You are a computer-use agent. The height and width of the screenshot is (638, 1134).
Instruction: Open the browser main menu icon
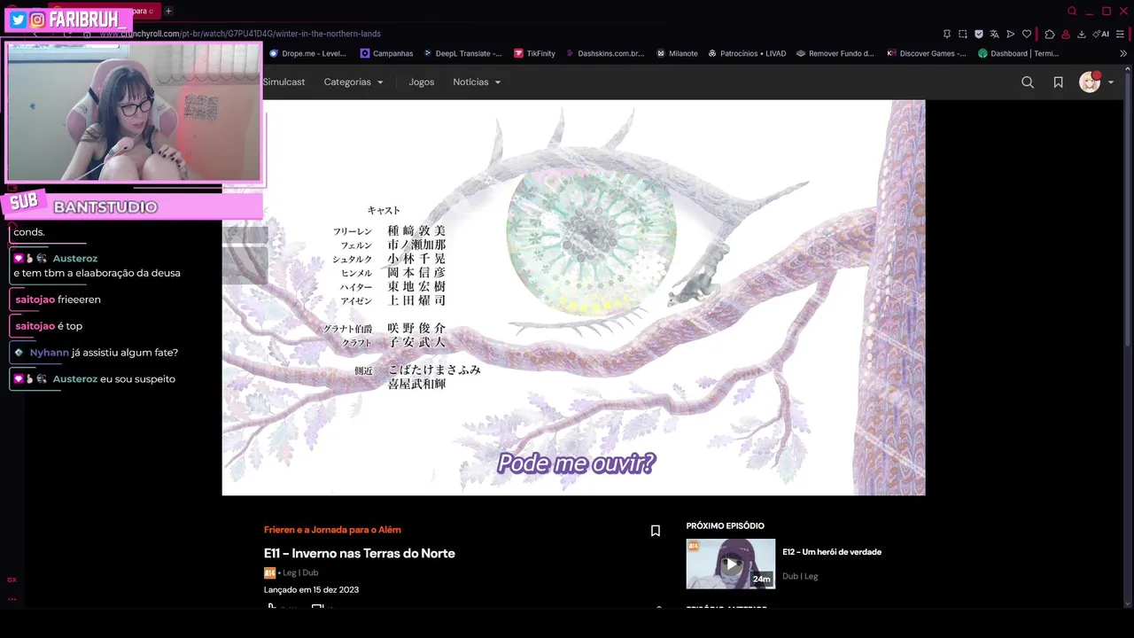pos(1121,34)
